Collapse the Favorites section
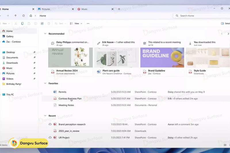The width and height of the screenshot is (230, 153). pyautogui.click(x=45, y=83)
